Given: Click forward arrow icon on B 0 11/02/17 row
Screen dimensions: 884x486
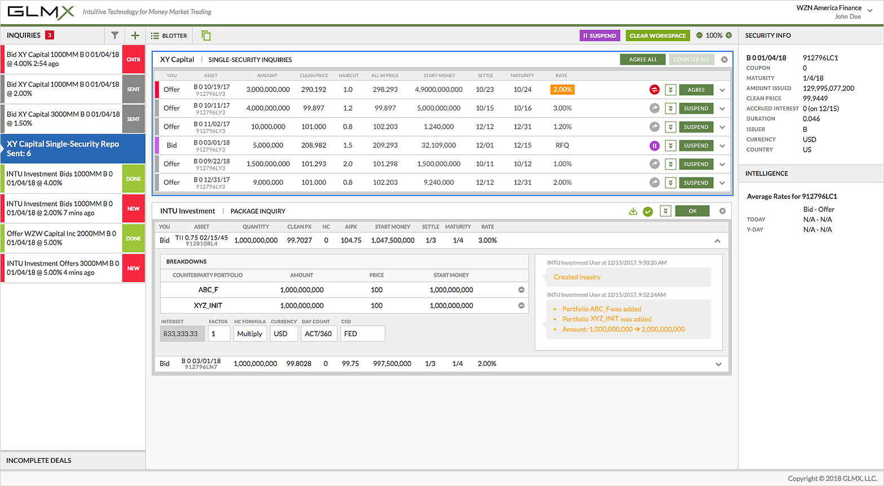Looking at the screenshot, I should point(655,127).
